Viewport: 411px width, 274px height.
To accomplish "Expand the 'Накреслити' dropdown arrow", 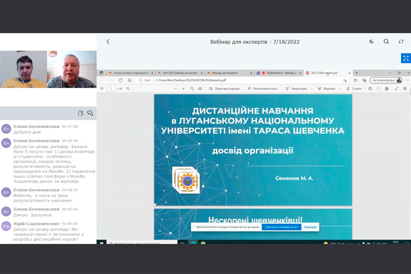I will [311, 89].
